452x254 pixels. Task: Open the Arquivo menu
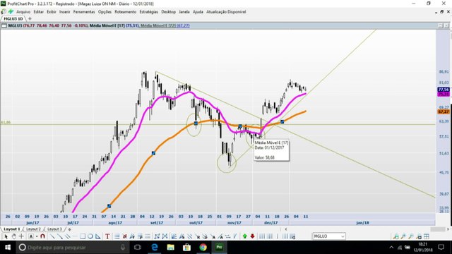pos(23,12)
